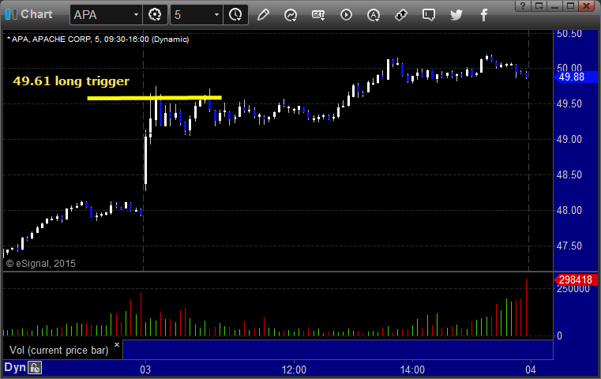The height and width of the screenshot is (379, 601).
Task: Click the blue Chart window link icon
Action: click(11, 14)
